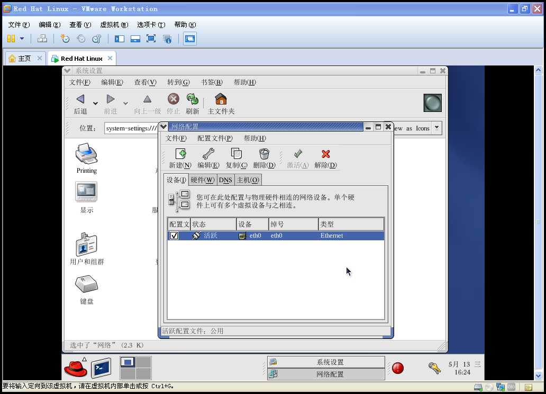546x394 pixels.
Task: Click the red alert notification icon in panel
Action: (x=398, y=368)
